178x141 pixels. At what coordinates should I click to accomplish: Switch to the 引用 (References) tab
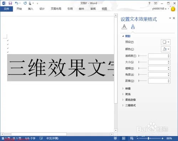(x=70, y=9)
